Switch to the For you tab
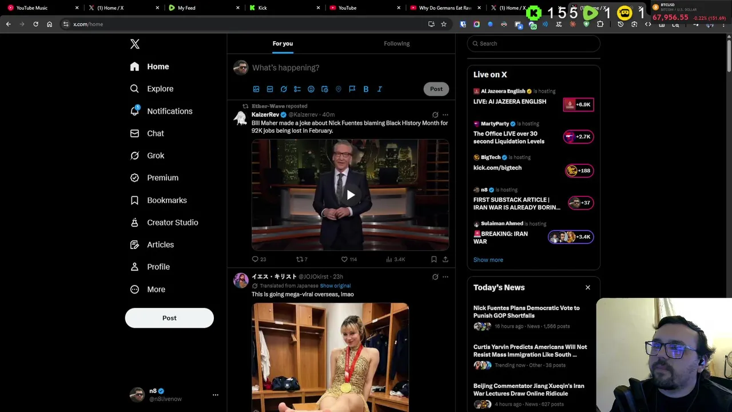Viewport: 732px width, 412px height. coord(283,43)
